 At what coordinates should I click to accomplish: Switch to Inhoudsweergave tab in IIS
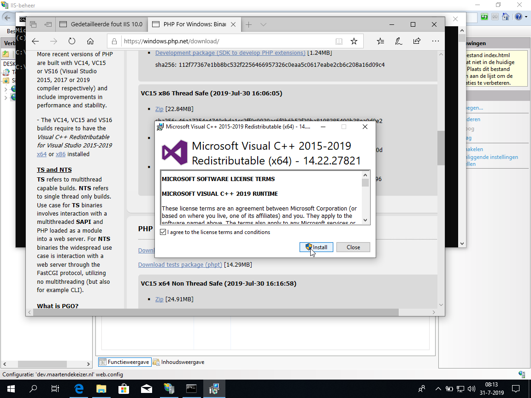tap(179, 362)
